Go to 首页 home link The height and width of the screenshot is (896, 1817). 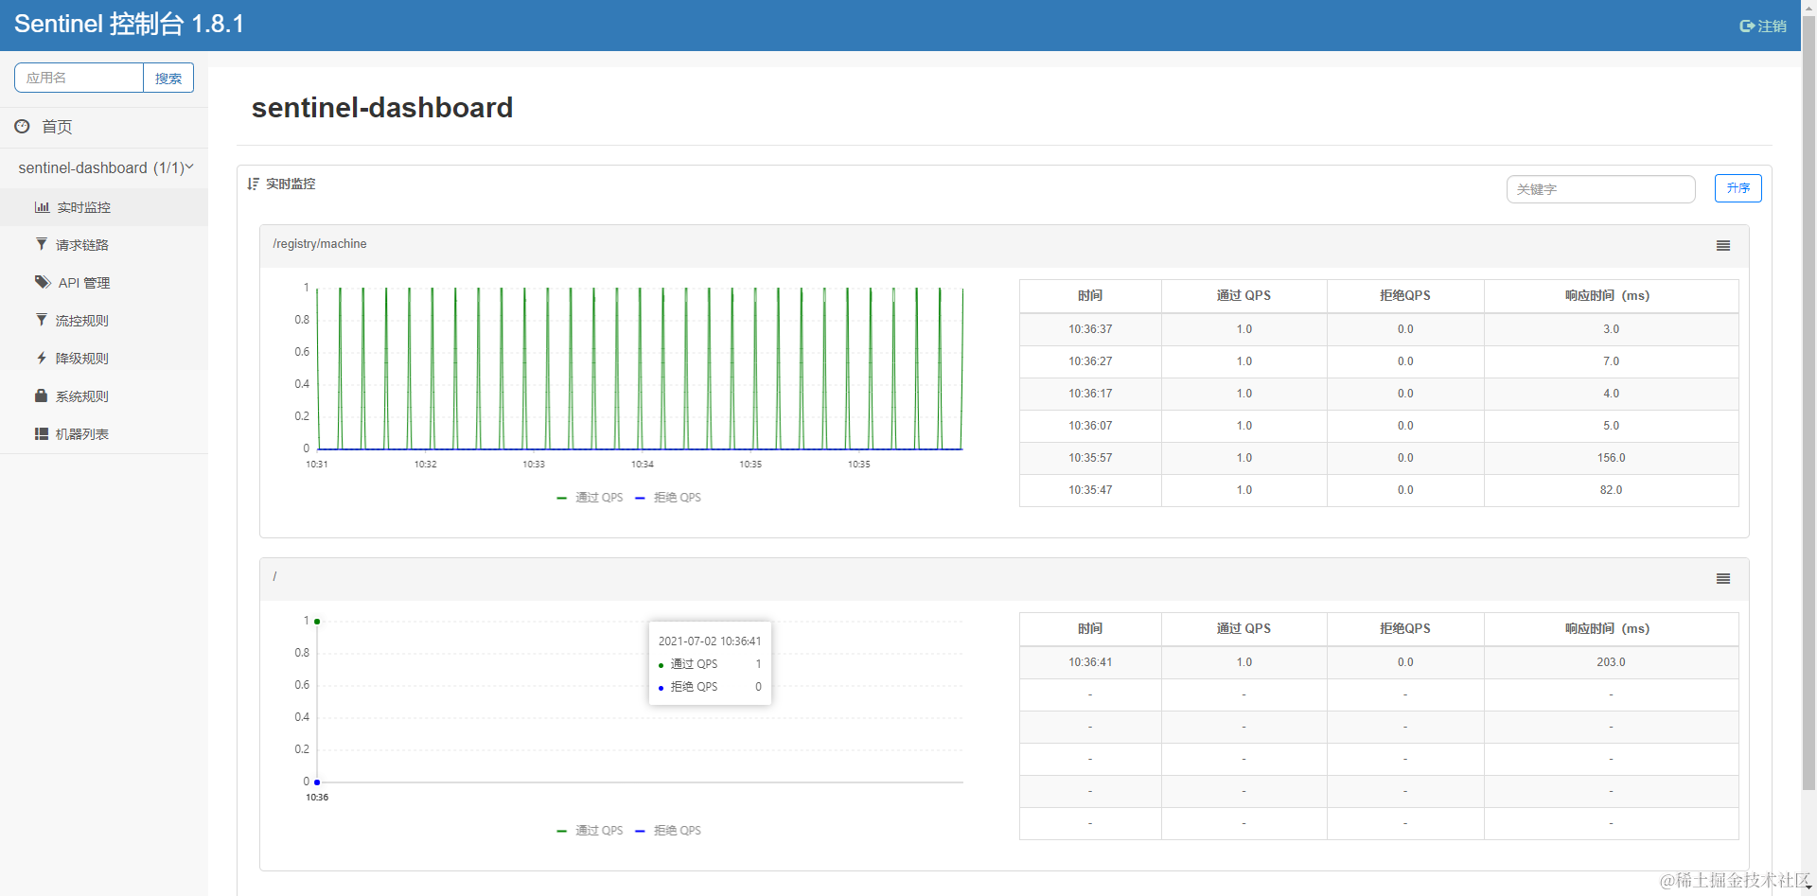point(57,127)
